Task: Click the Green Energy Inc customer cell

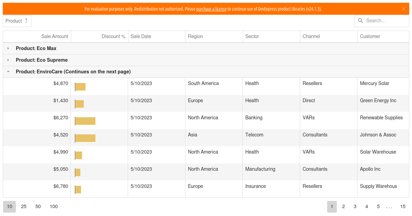Action: [383, 104]
